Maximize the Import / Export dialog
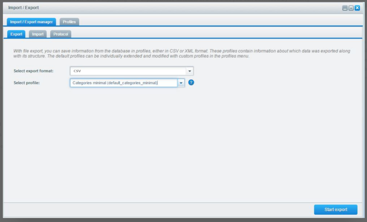 350,8
